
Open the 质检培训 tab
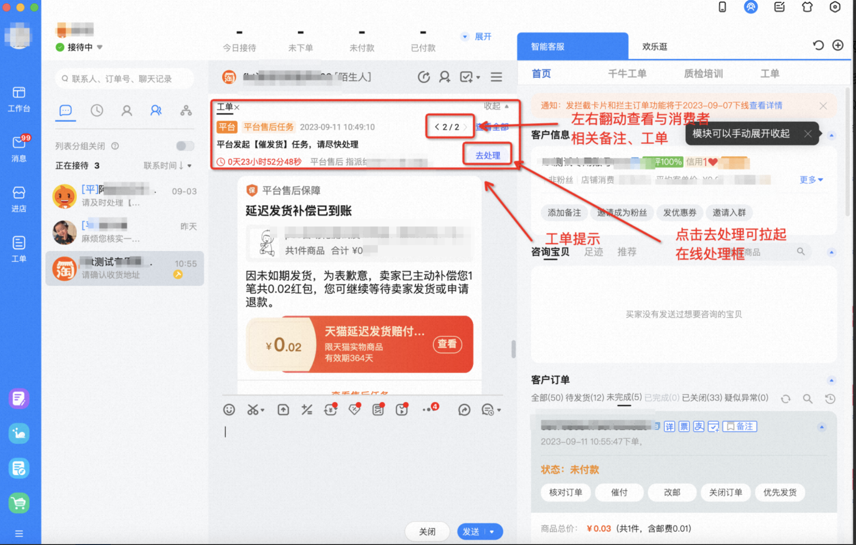coord(703,74)
